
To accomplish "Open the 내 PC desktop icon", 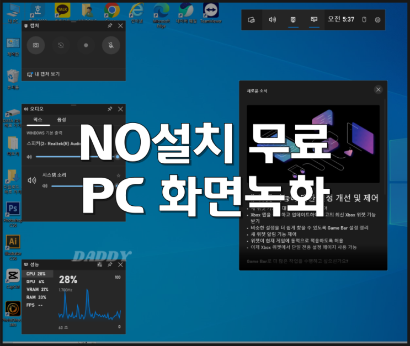I will pos(13,14).
